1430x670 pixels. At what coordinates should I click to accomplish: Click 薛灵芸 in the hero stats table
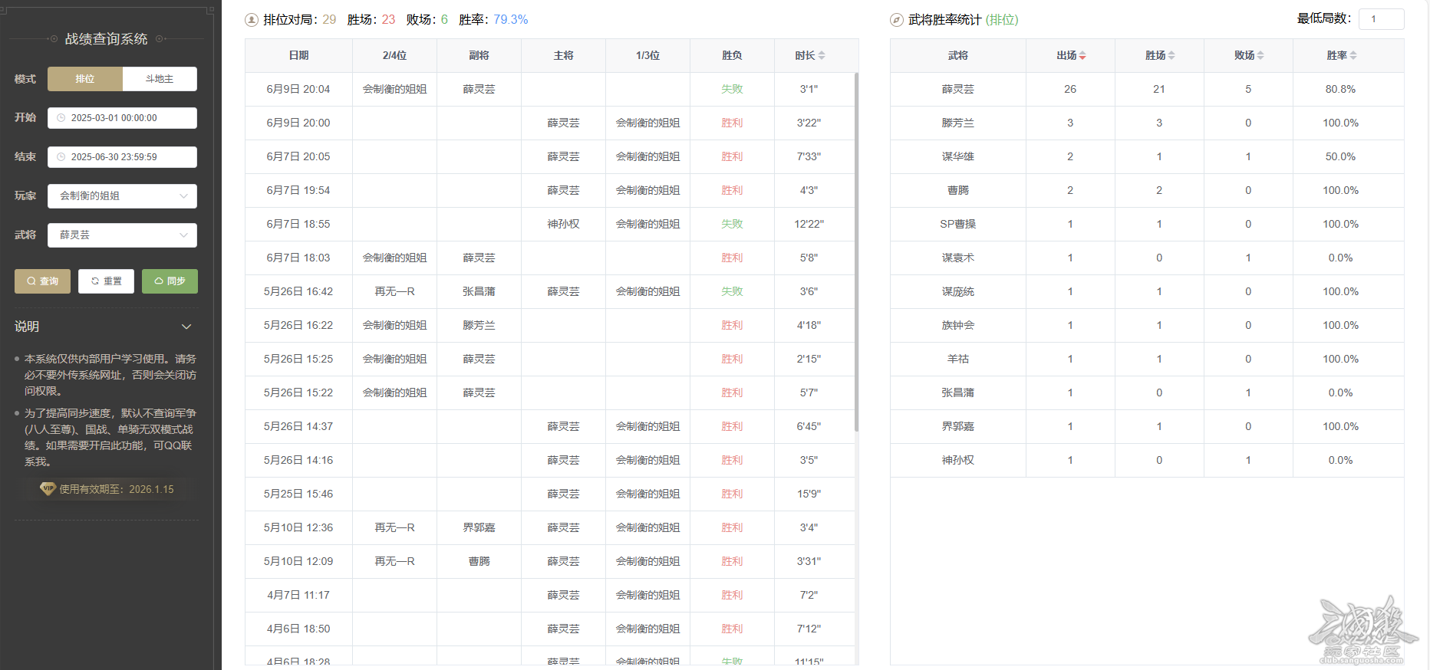[958, 89]
